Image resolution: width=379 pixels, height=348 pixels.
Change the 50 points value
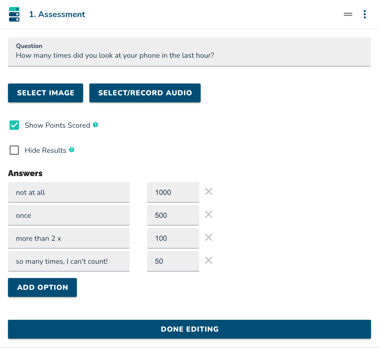[x=173, y=261]
